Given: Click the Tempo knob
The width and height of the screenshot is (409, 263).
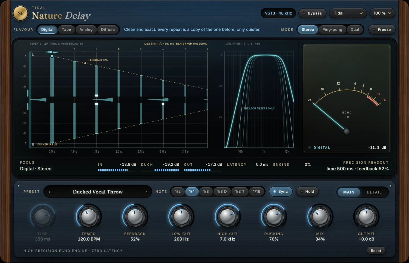Looking at the screenshot, I should coord(89,217).
